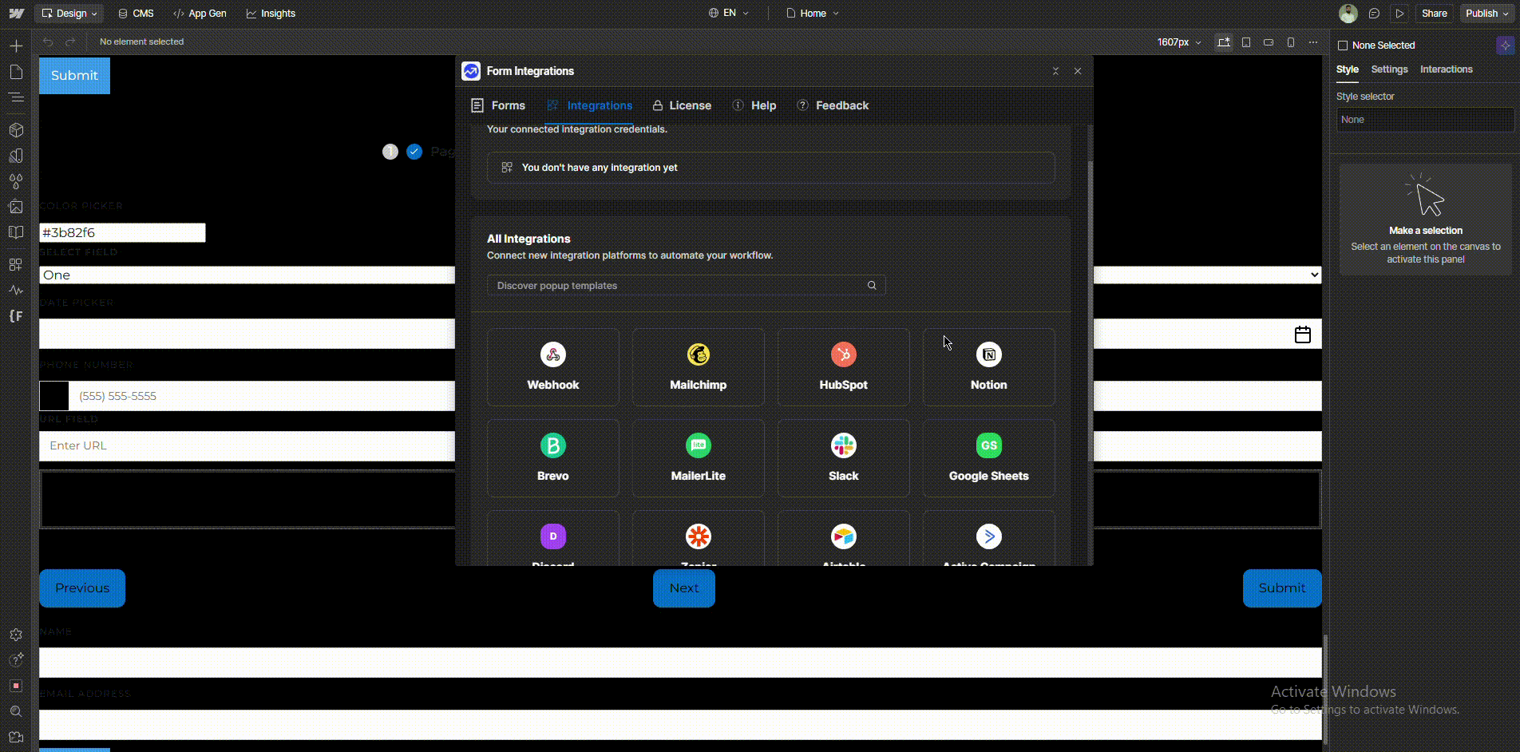Open the Pages panel icon
This screenshot has width=1520, height=752.
(16, 73)
